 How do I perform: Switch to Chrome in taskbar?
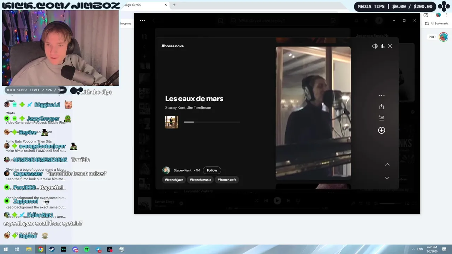(41, 249)
